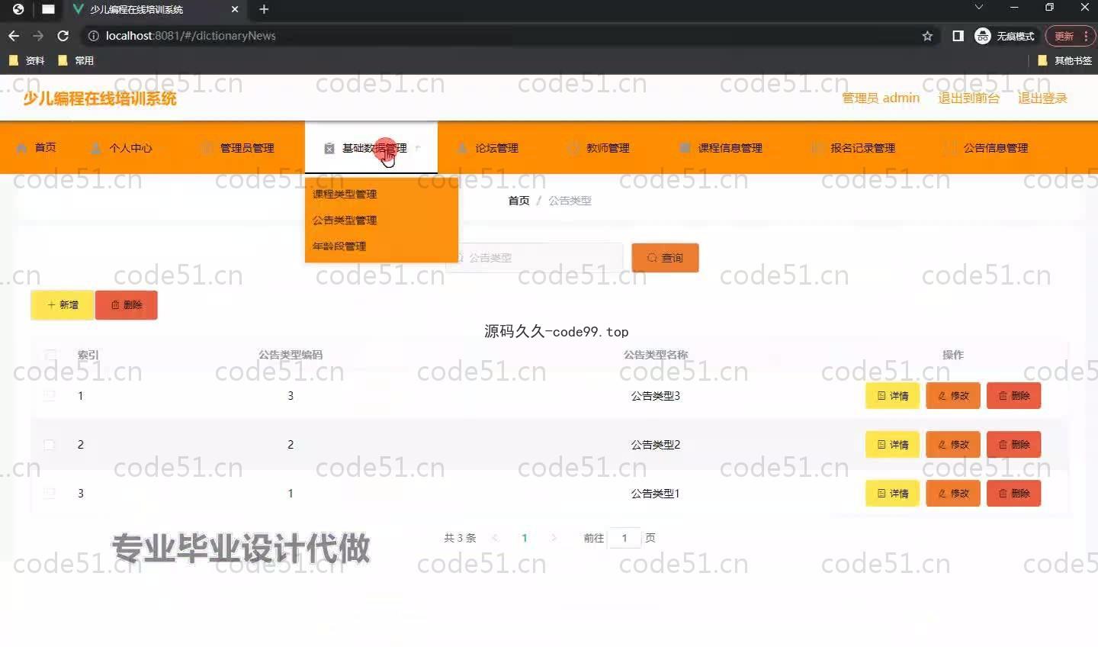This screenshot has width=1098, height=647.
Task: View 详情 for 公告类型1
Action: (892, 493)
